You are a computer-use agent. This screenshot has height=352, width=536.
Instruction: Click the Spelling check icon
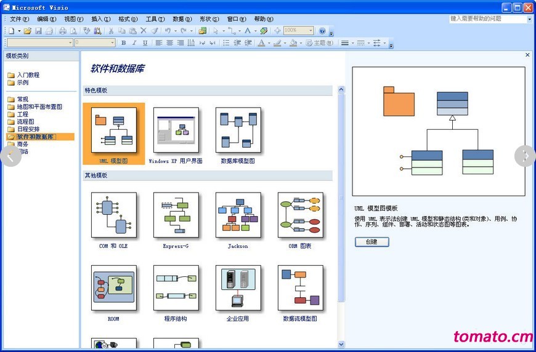(86, 31)
